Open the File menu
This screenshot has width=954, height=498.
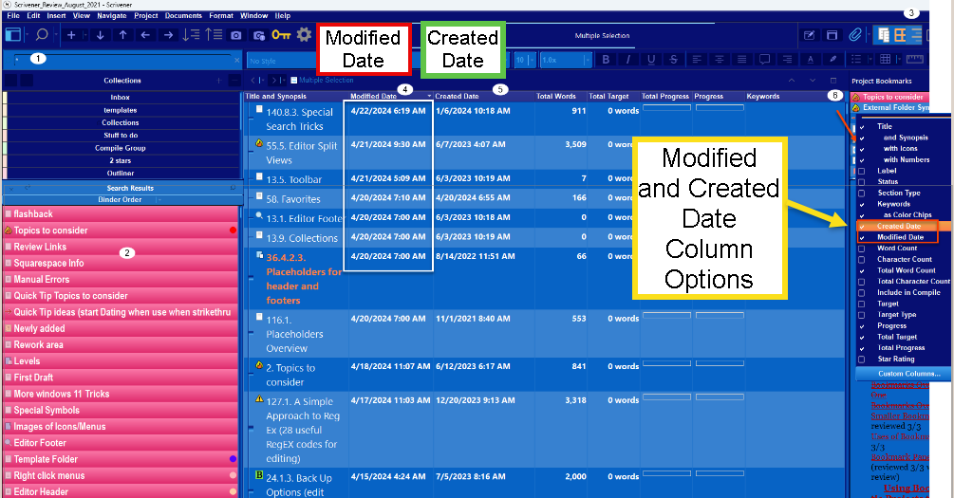[12, 16]
